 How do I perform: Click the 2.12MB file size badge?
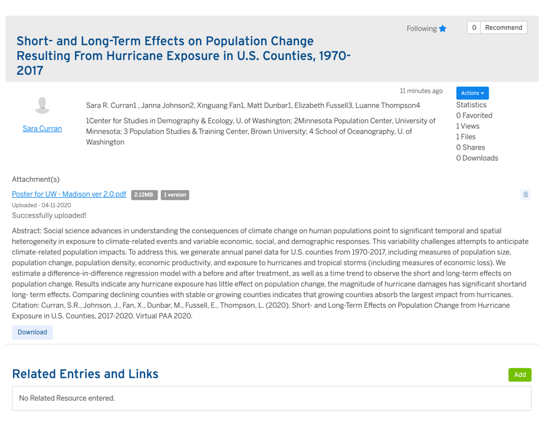click(144, 195)
